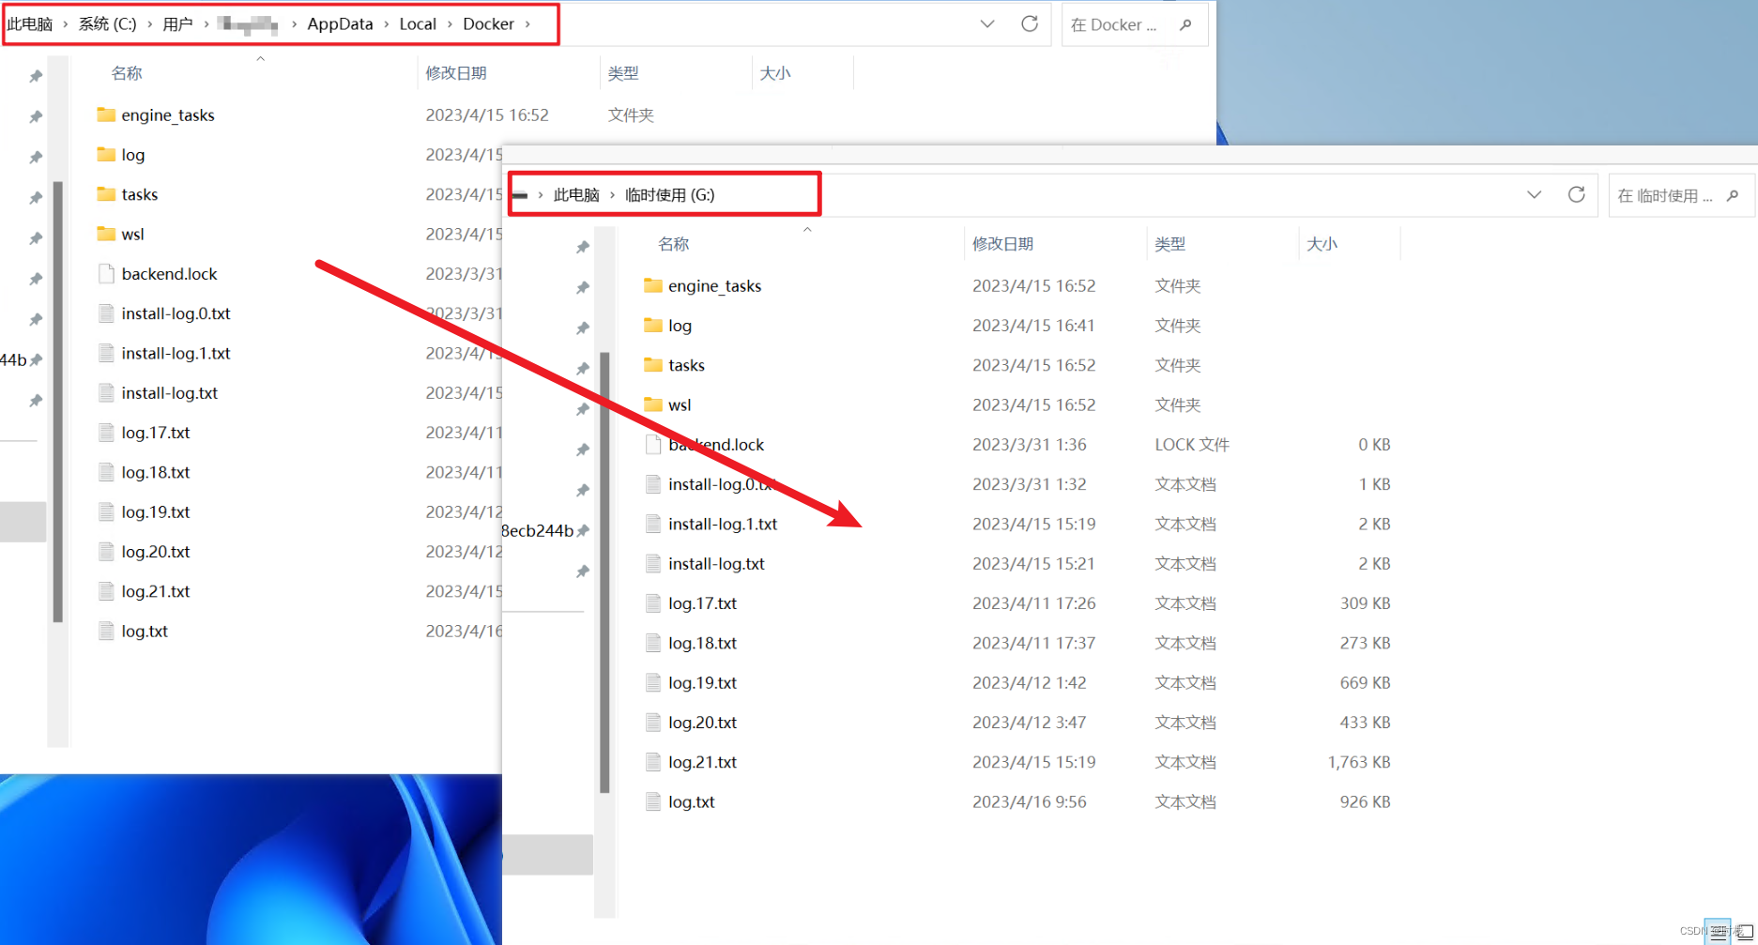
Task: Select log folder icon in G: drive window
Action: click(653, 325)
